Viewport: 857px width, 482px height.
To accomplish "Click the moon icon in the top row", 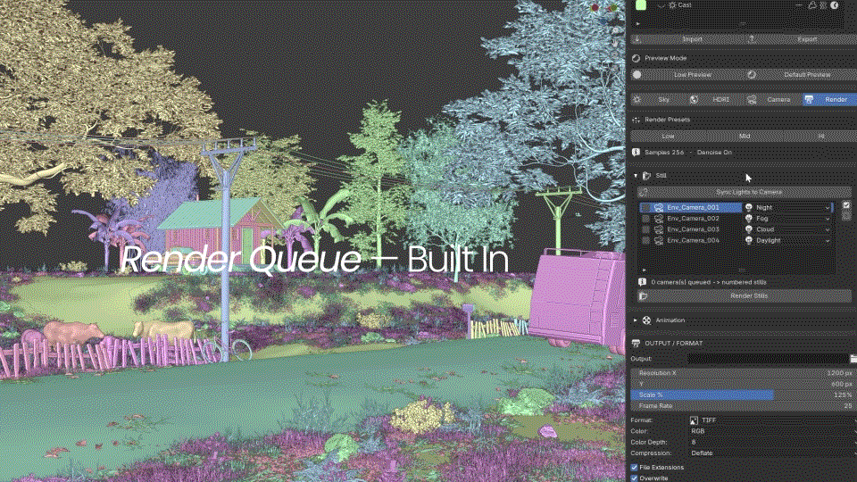I will coord(834,5).
